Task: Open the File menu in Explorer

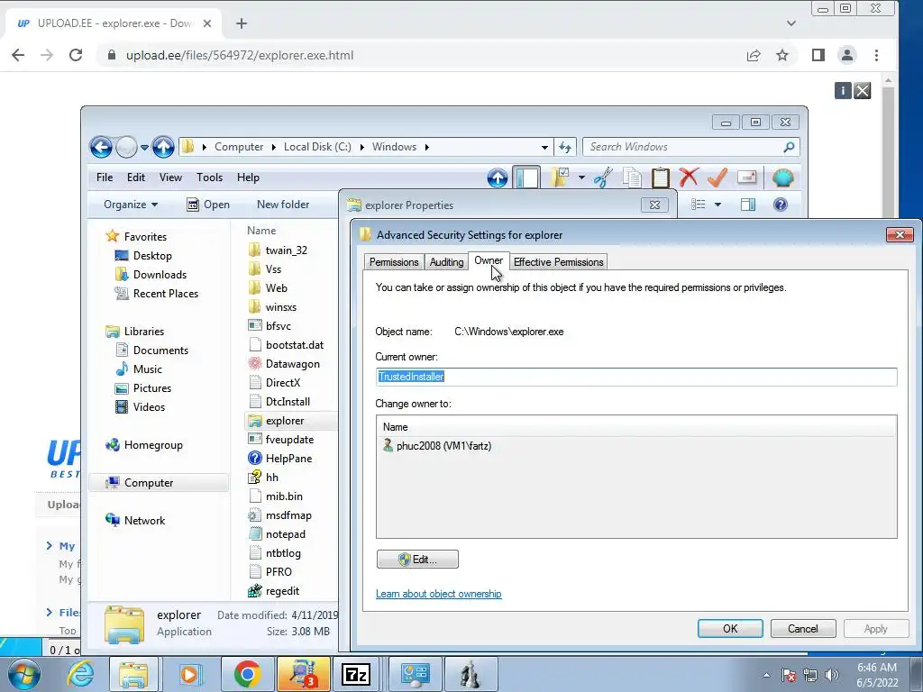Action: [105, 178]
